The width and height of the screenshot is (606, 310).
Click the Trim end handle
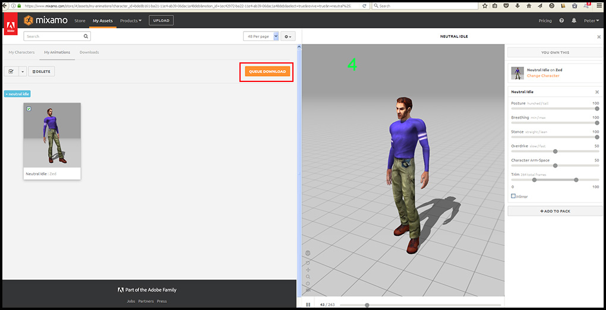[576, 180]
